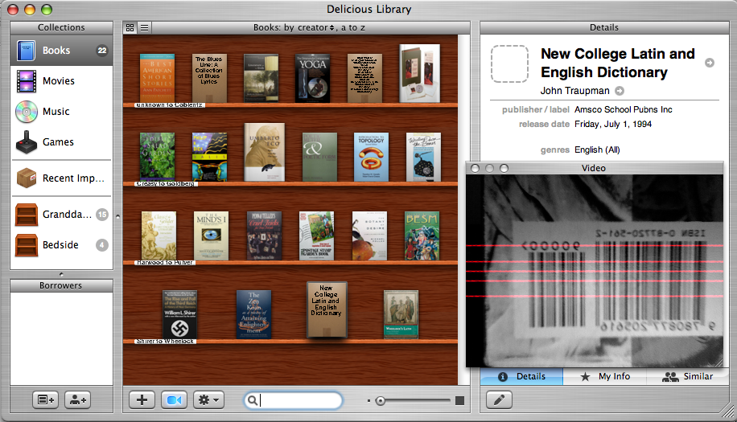This screenshot has width=737, height=422.
Task: Switch to the Details tab
Action: (x=521, y=376)
